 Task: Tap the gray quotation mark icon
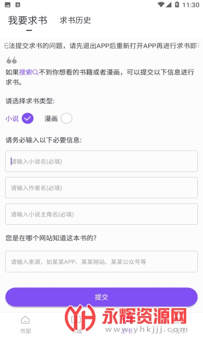(12, 60)
